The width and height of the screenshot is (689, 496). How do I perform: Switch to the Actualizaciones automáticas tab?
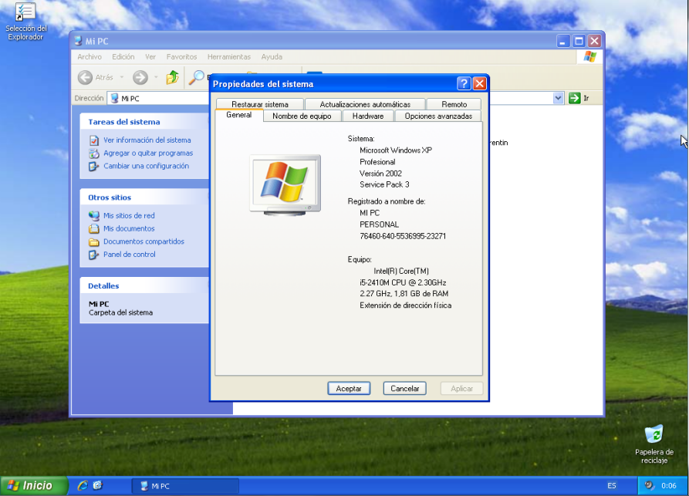(365, 104)
